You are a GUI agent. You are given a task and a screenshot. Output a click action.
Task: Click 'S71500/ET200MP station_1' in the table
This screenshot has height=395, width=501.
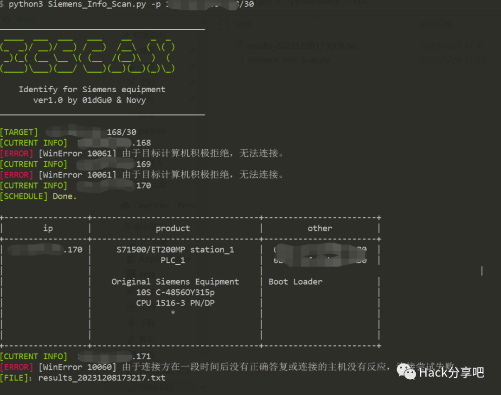[175, 250]
